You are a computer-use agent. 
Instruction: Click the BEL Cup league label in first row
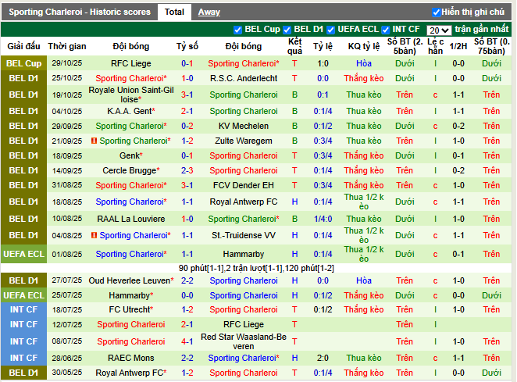pyautogui.click(x=23, y=63)
